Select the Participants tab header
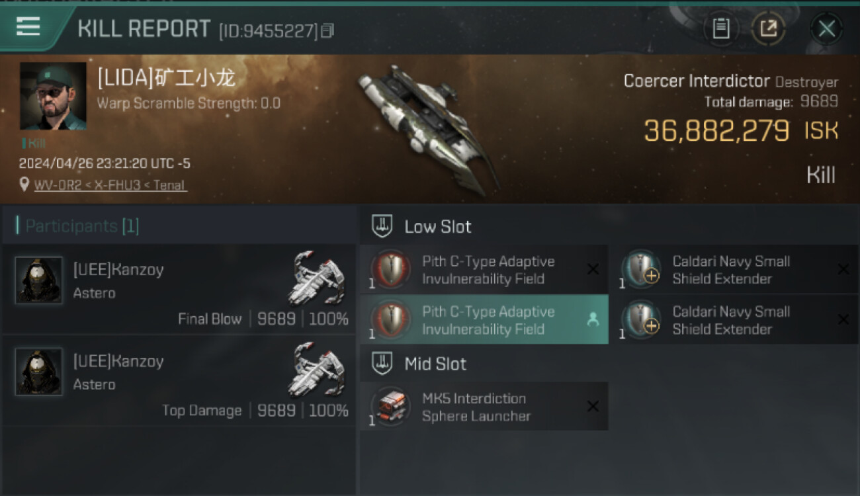The height and width of the screenshot is (496, 860). coord(78,226)
